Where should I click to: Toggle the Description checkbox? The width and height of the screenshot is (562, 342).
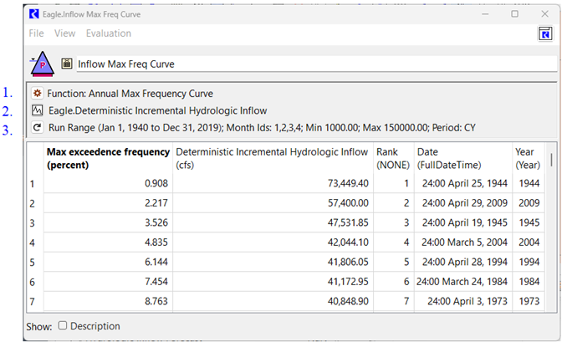coord(62,326)
